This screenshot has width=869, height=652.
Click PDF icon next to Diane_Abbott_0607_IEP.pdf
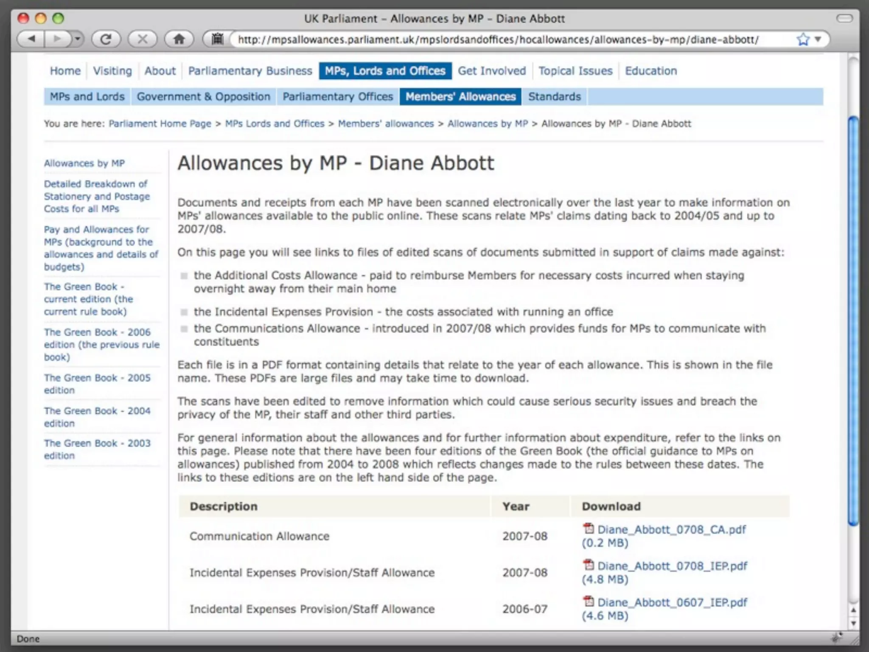[588, 601]
